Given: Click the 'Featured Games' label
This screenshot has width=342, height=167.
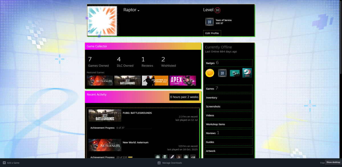Looking at the screenshot, I should pyautogui.click(x=95, y=73).
